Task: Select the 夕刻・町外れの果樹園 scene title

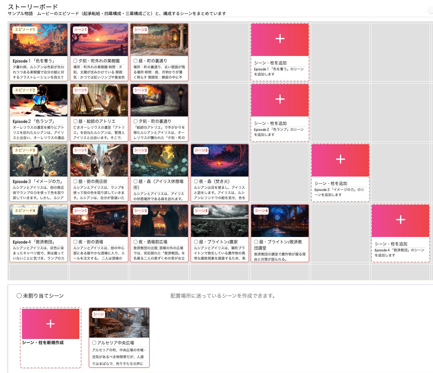Action: click(x=99, y=61)
